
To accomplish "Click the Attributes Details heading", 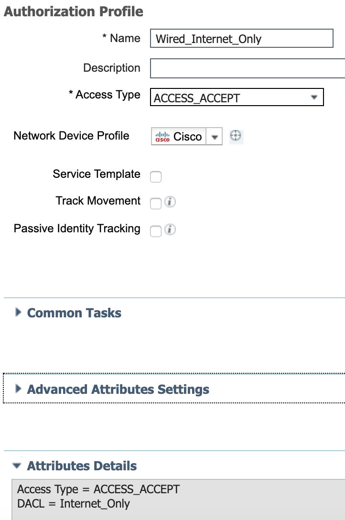I will 82,466.
